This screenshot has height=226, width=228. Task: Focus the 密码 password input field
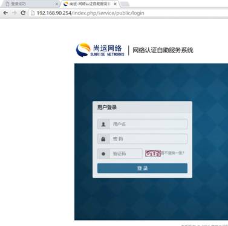[x=148, y=139]
